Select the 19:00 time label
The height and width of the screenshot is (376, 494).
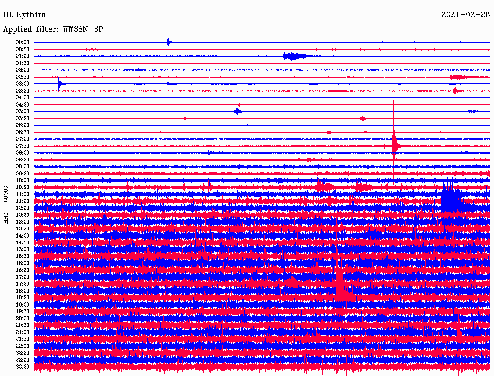pos(23,305)
